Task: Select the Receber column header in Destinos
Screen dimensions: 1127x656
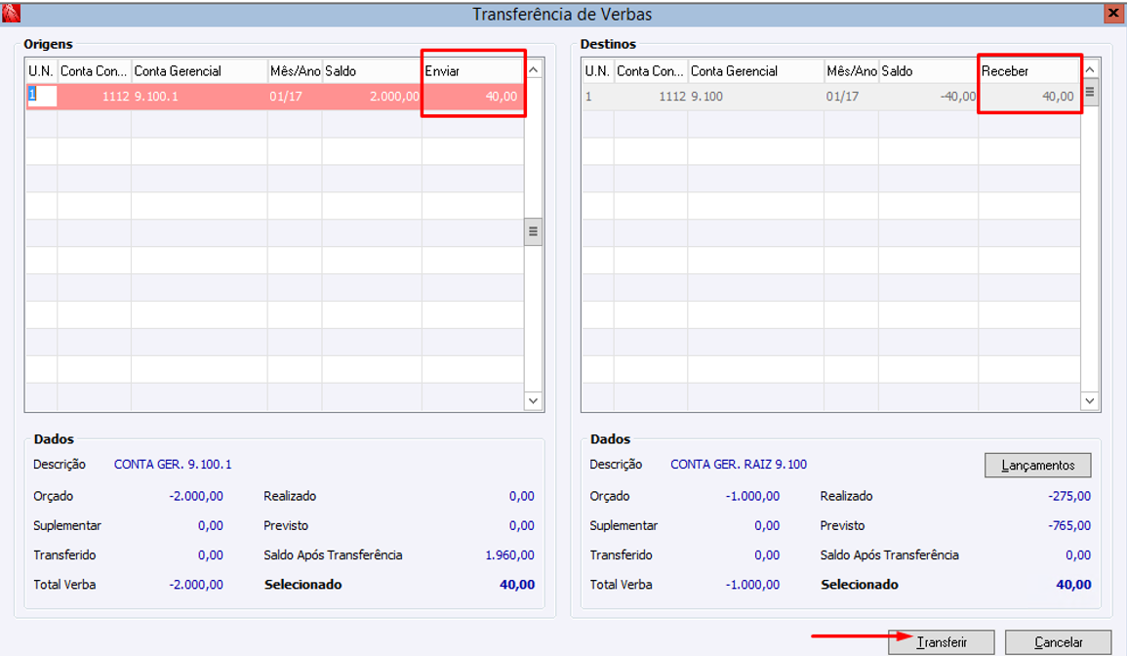Action: [1028, 71]
